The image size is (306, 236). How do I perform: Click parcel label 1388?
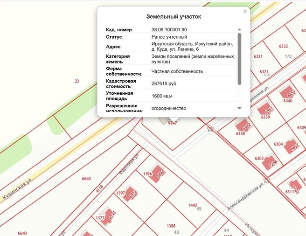pyautogui.click(x=171, y=226)
